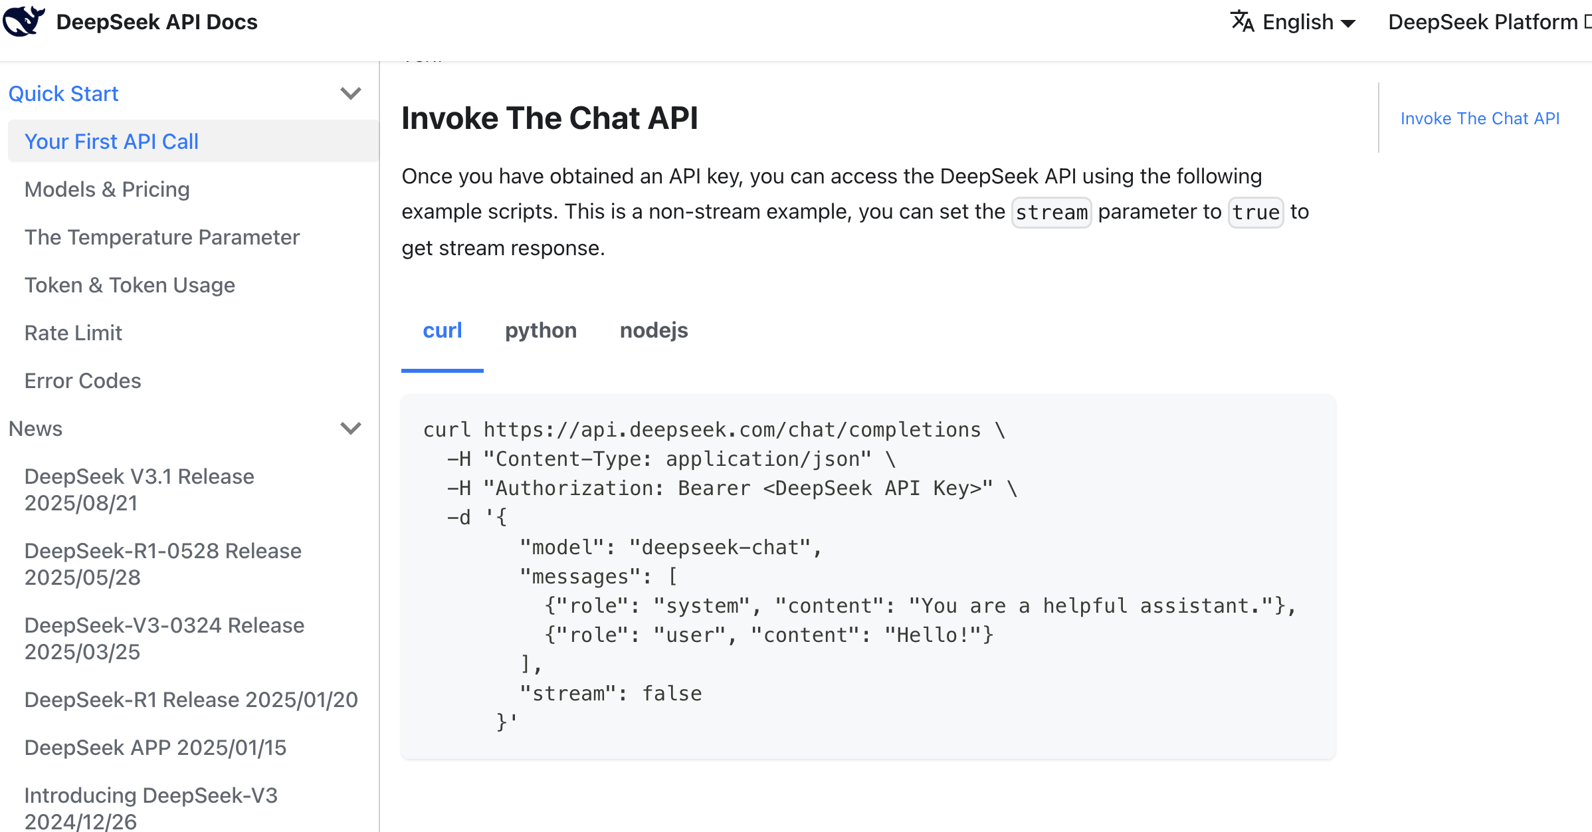Select Your First API Call item

pyautogui.click(x=112, y=142)
